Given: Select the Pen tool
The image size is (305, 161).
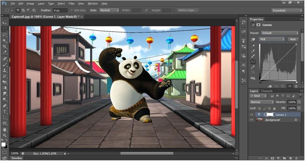Looking at the screenshot, I should pos(5,106).
